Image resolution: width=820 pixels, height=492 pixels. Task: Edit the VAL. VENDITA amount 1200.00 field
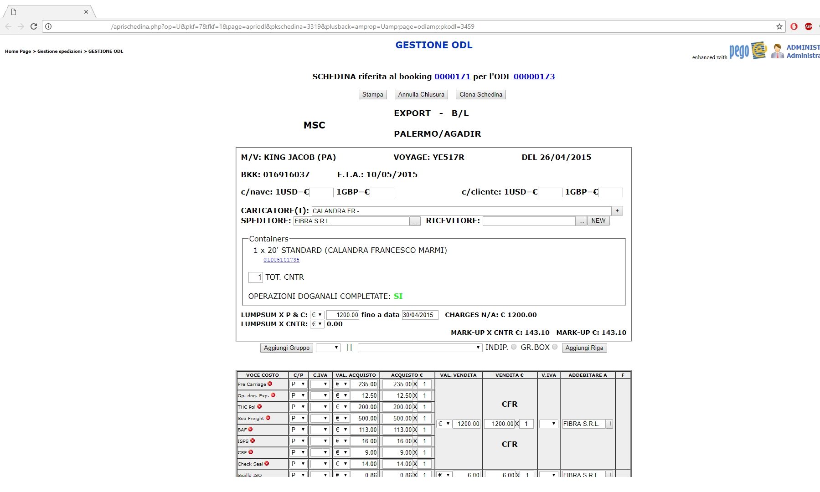click(467, 424)
